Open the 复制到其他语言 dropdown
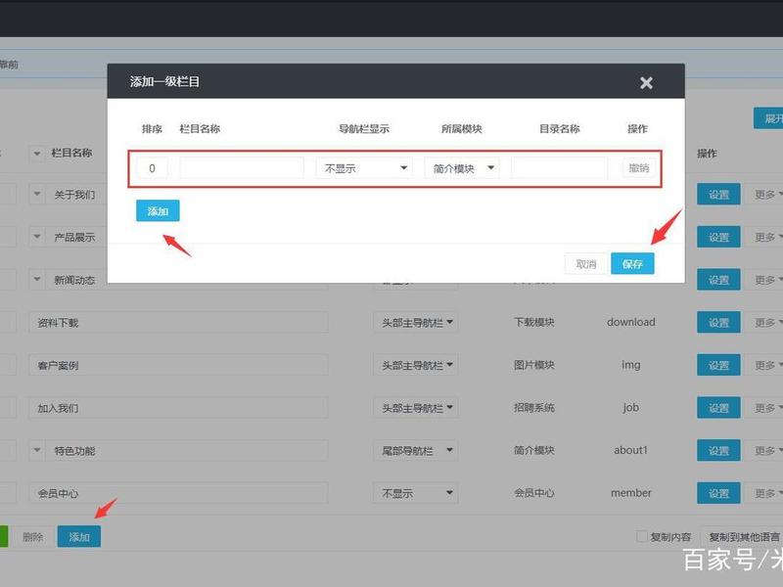The width and height of the screenshot is (783, 587). [x=743, y=536]
